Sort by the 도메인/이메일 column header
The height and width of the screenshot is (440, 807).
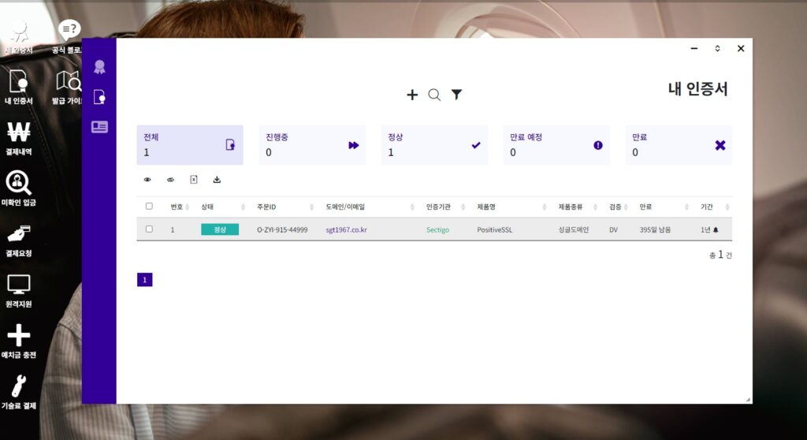[346, 207]
